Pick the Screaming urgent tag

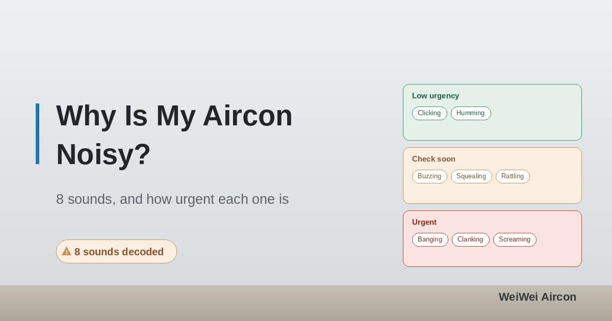click(x=515, y=239)
